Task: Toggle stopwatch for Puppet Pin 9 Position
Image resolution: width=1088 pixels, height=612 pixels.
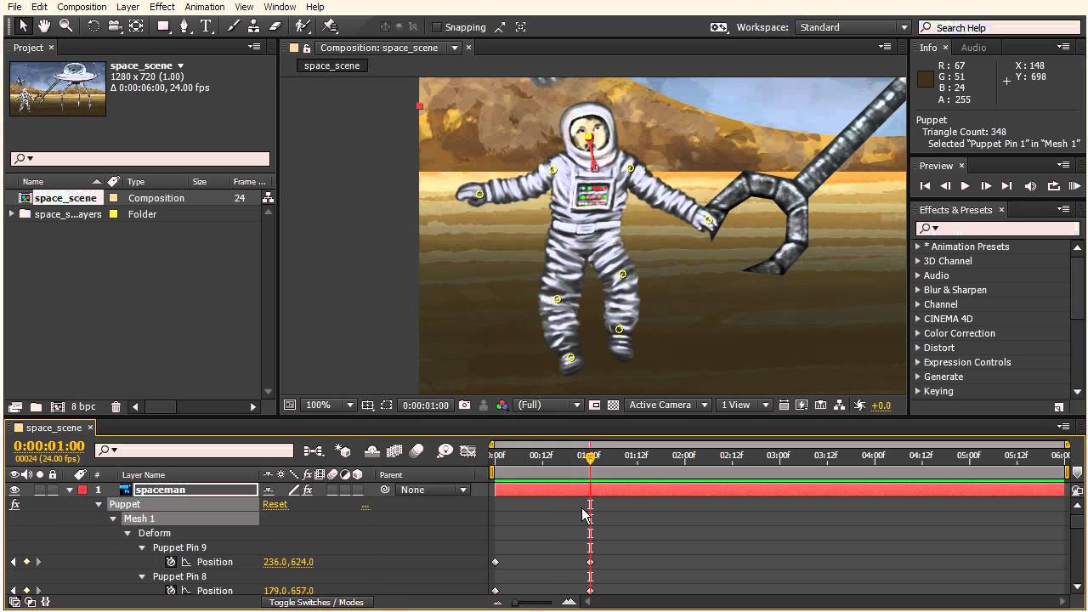Action: [x=171, y=562]
